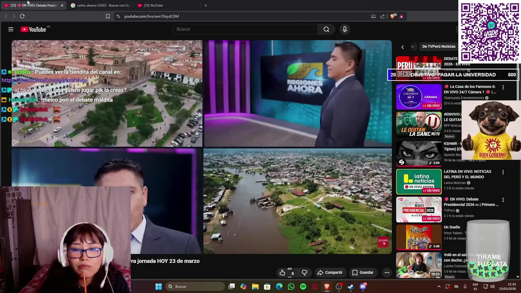The image size is (521, 293).
Task: Open LATINA EN VIVO: NOTICIAS title link
Action: click(x=467, y=174)
